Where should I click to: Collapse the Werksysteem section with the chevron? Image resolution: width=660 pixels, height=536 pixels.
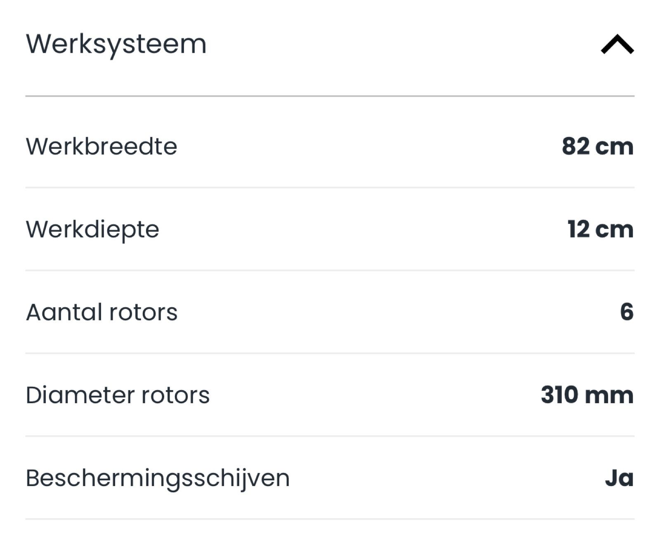pyautogui.click(x=617, y=44)
